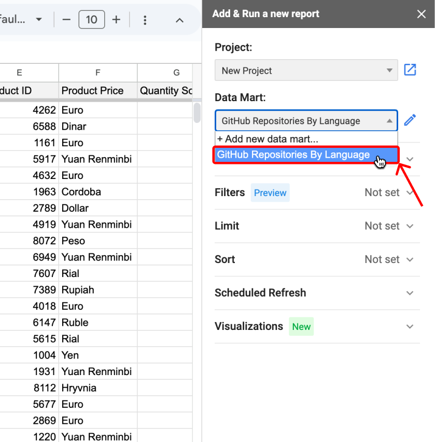Image resolution: width=435 pixels, height=442 pixels.
Task: Click the spreadsheet vertical scrollbar thumb
Action: [197, 113]
